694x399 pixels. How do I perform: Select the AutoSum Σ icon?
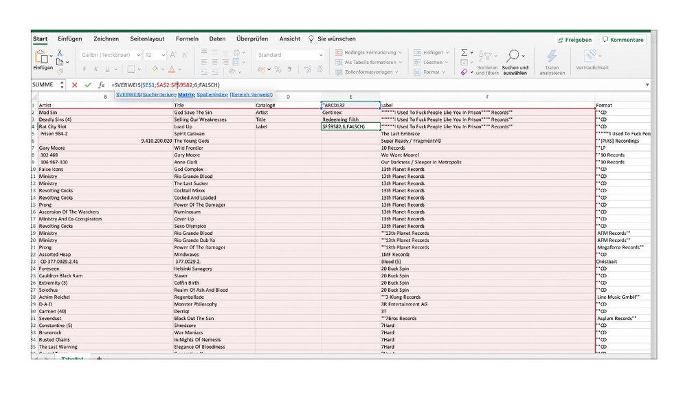pyautogui.click(x=464, y=52)
